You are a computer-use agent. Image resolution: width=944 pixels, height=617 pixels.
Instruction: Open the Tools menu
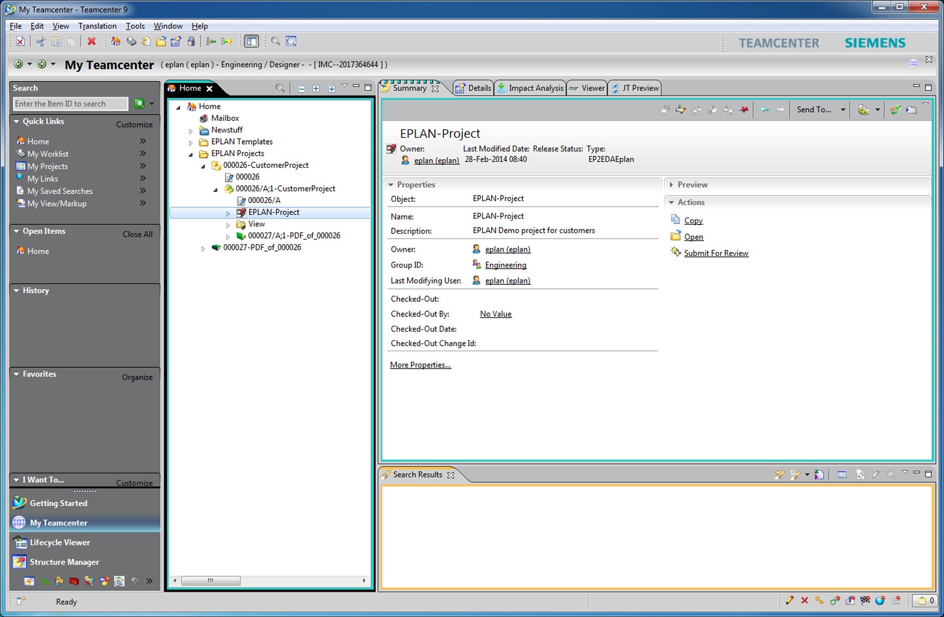(x=135, y=26)
